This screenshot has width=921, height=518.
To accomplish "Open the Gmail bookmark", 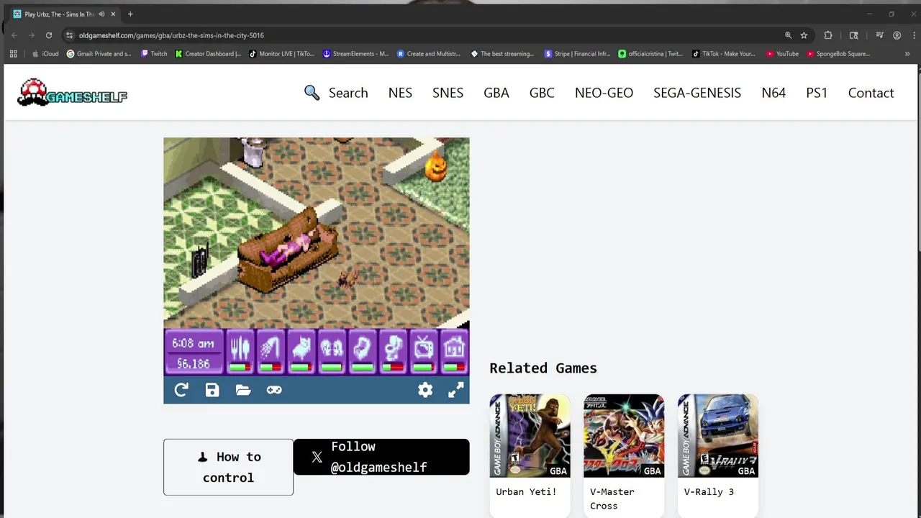I will (x=99, y=54).
